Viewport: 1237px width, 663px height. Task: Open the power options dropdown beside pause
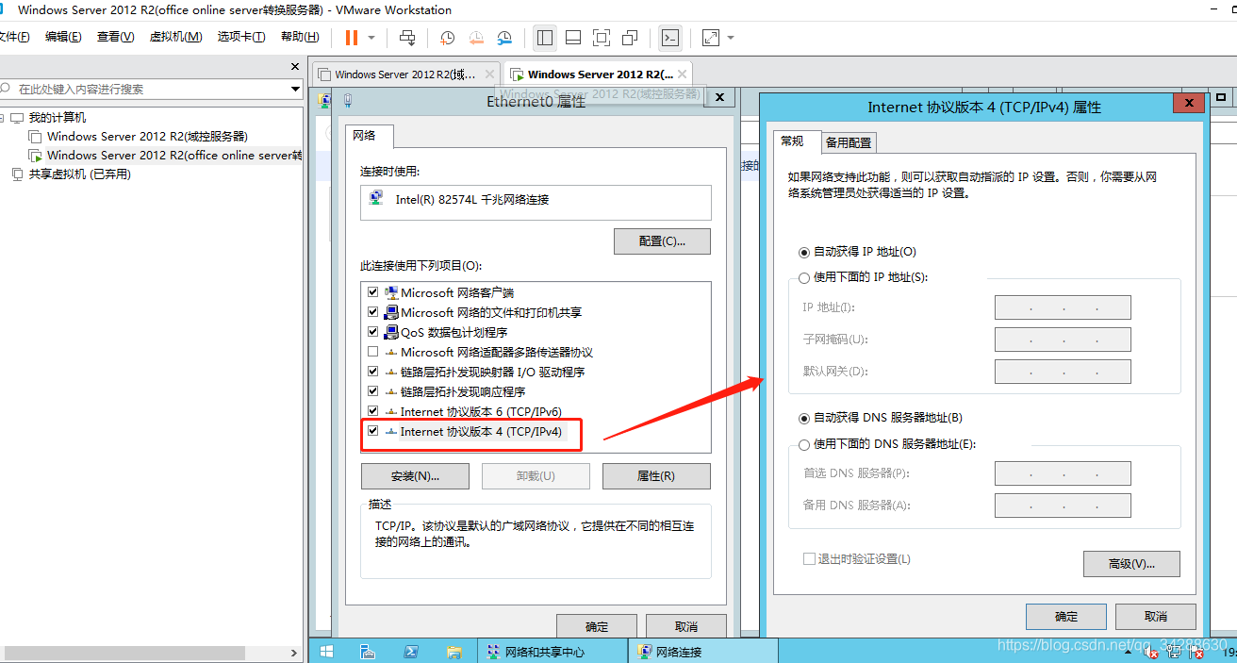coord(371,38)
